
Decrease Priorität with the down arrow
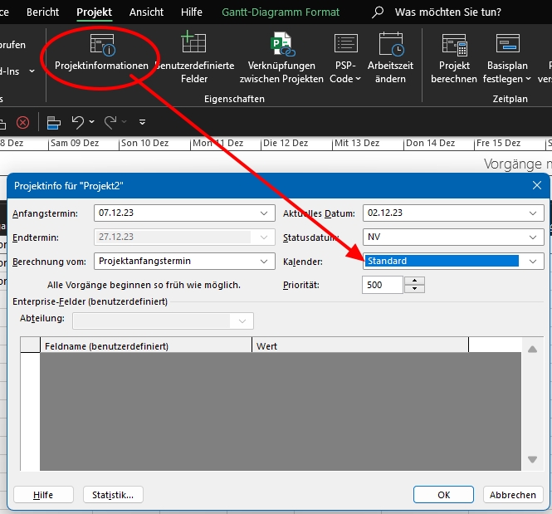414,289
